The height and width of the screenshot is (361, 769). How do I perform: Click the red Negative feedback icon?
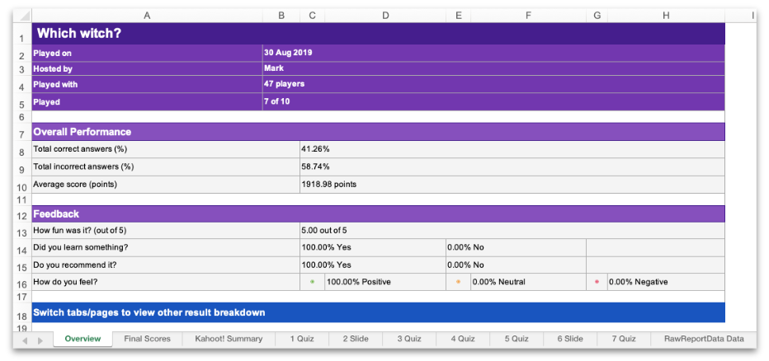click(597, 282)
